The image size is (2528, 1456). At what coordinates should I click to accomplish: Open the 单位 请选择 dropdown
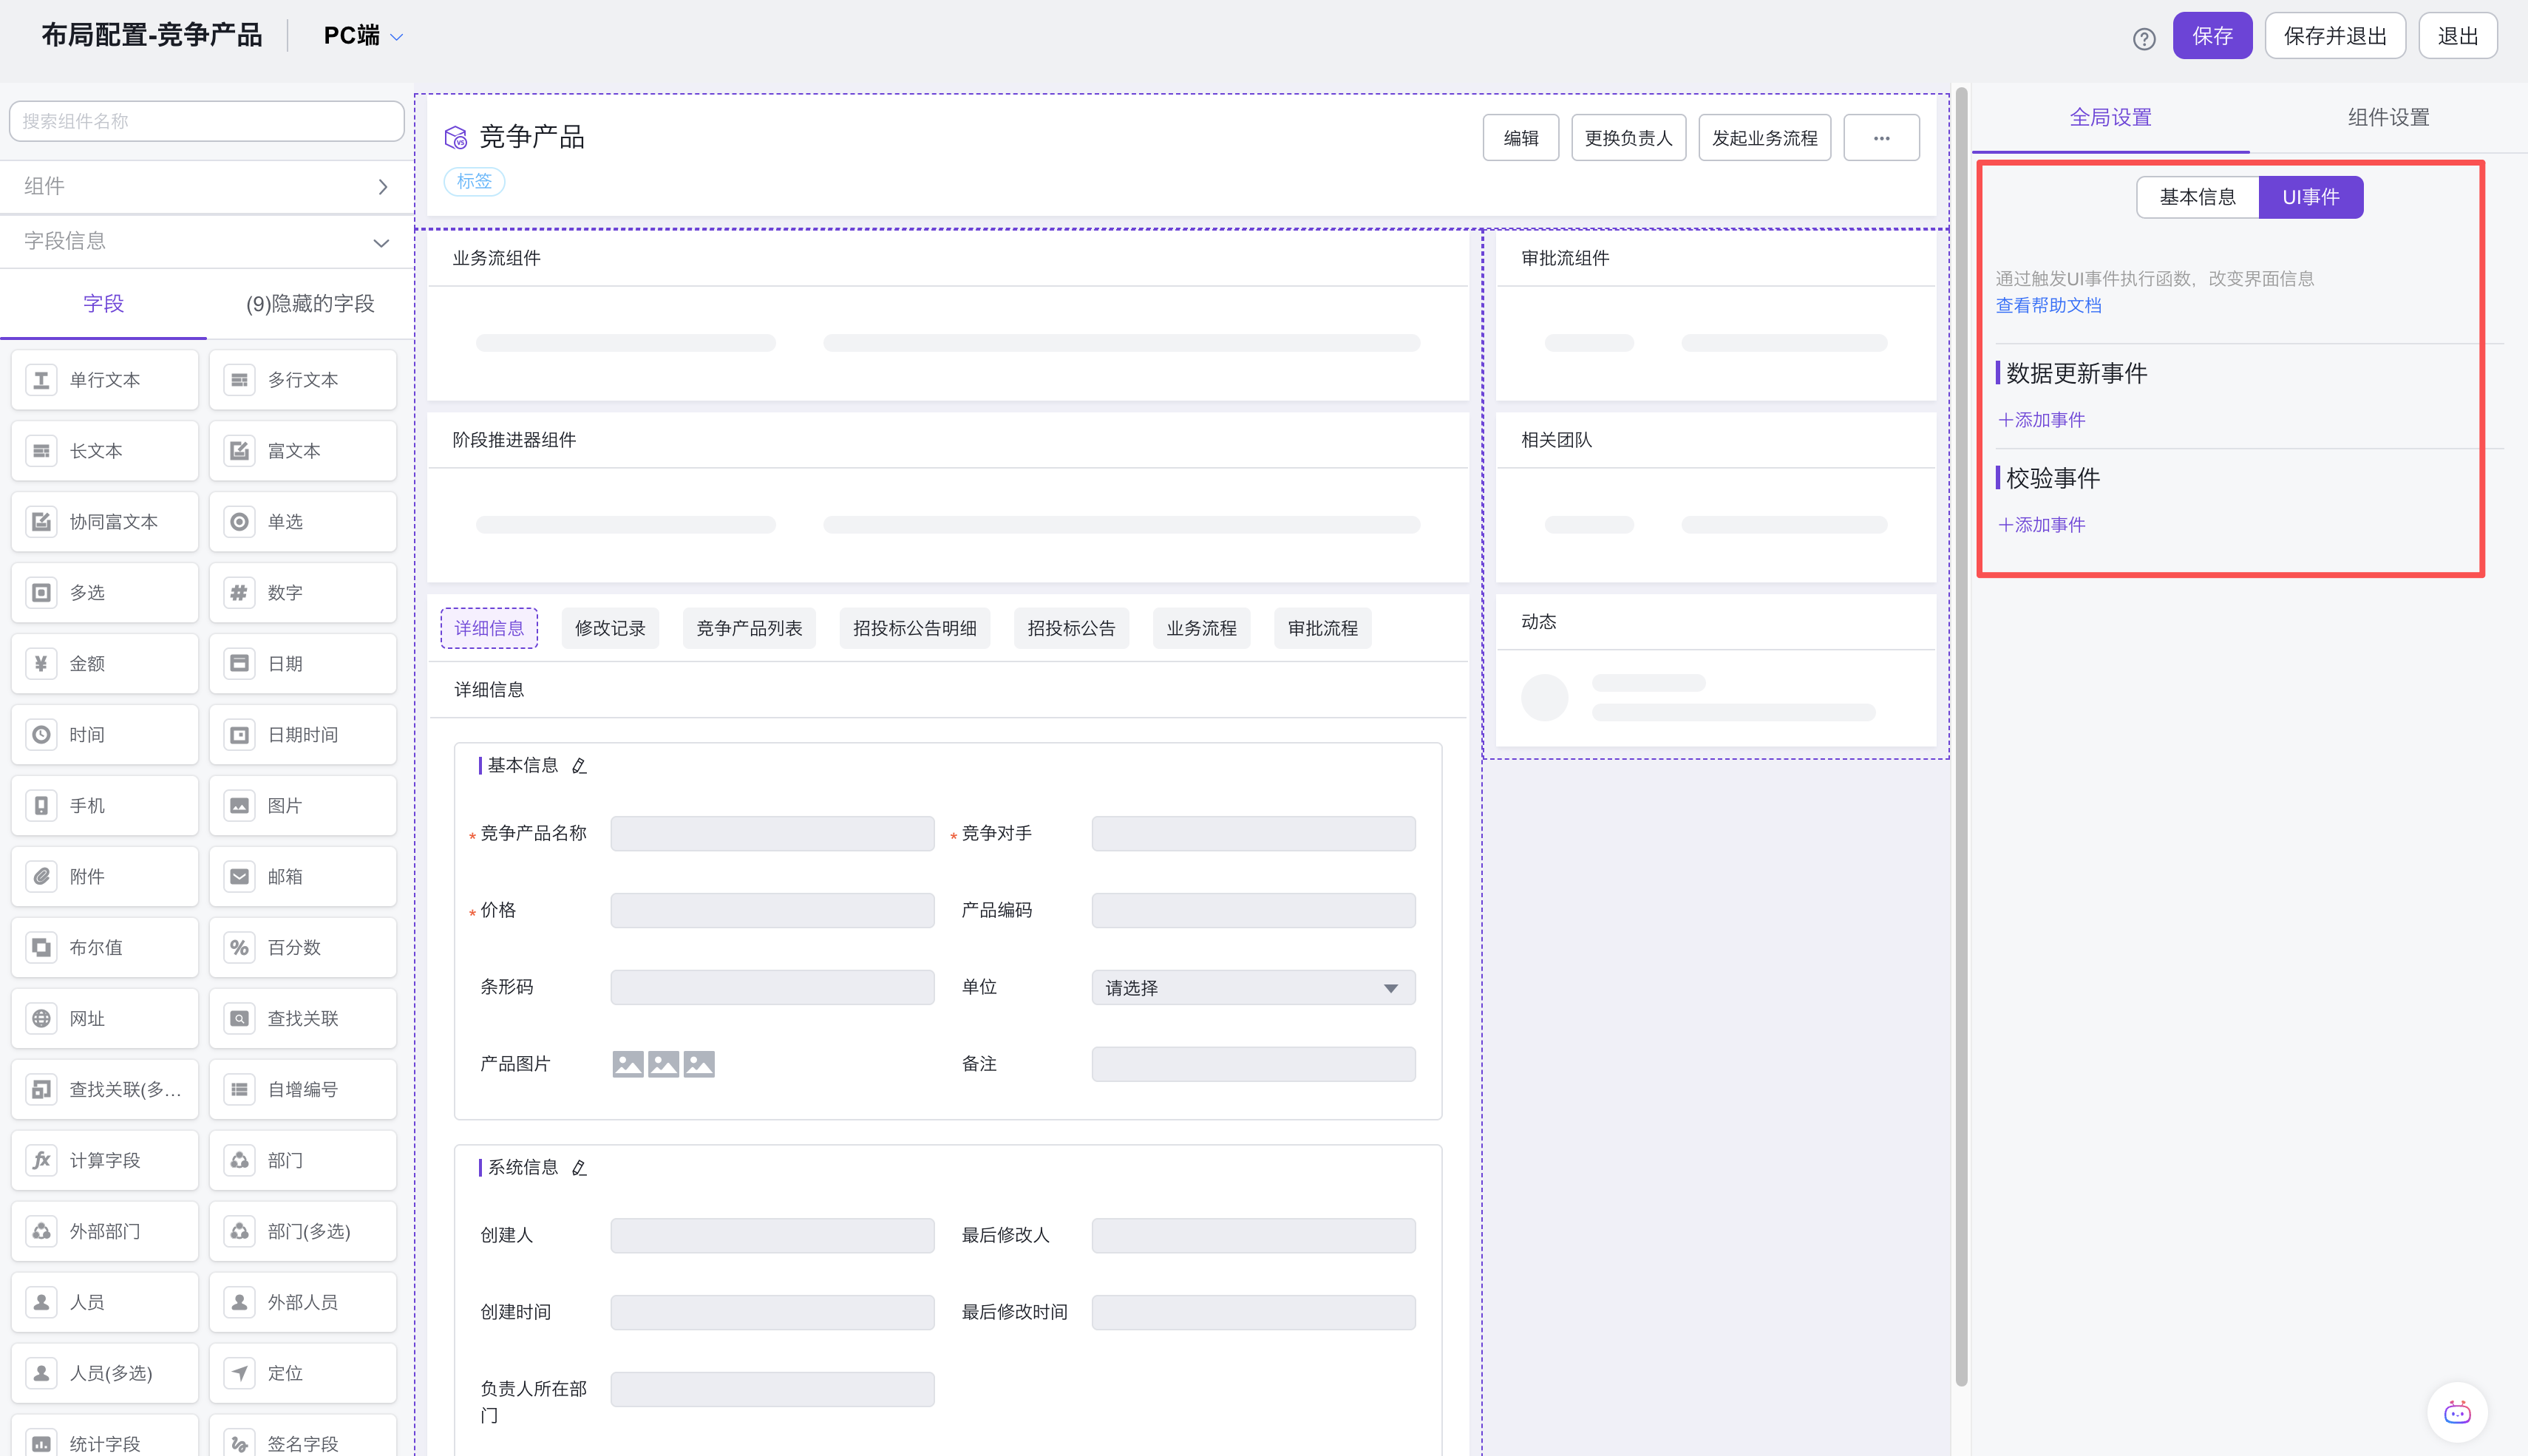[1252, 988]
